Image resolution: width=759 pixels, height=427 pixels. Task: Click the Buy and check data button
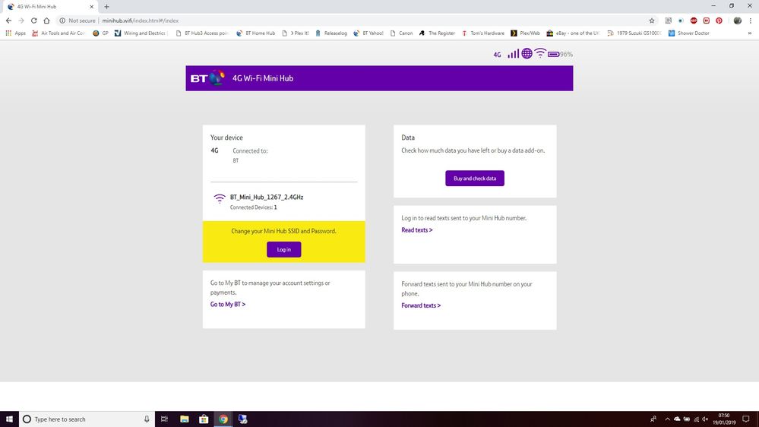tap(474, 178)
